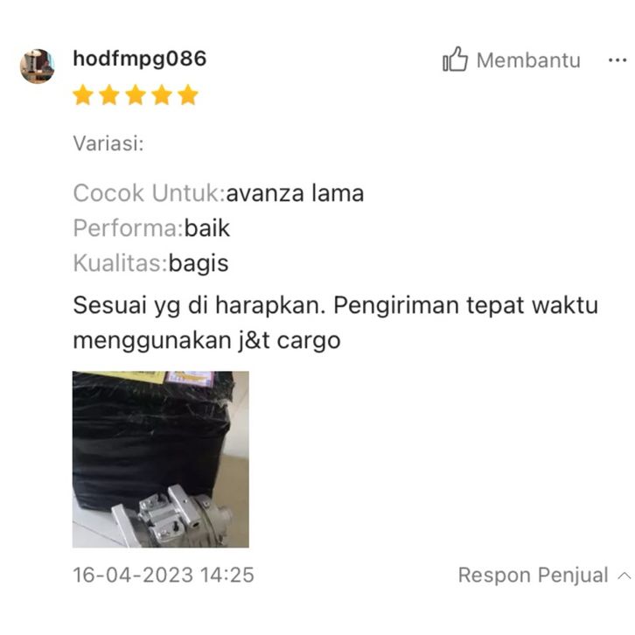The width and height of the screenshot is (635, 635).
Task: Click the Performa baik line
Action: pyautogui.click(x=151, y=228)
